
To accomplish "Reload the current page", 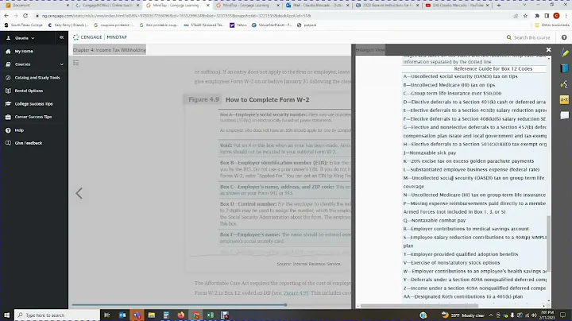I will [25, 16].
